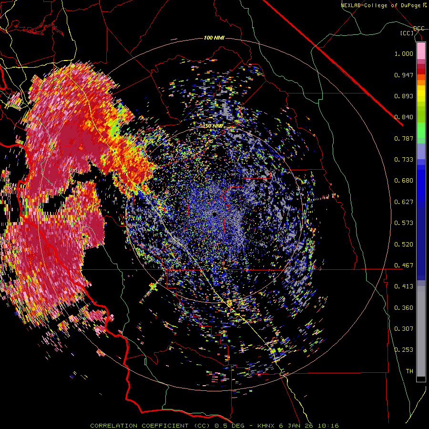Click the 0.573 scale value

(404, 223)
